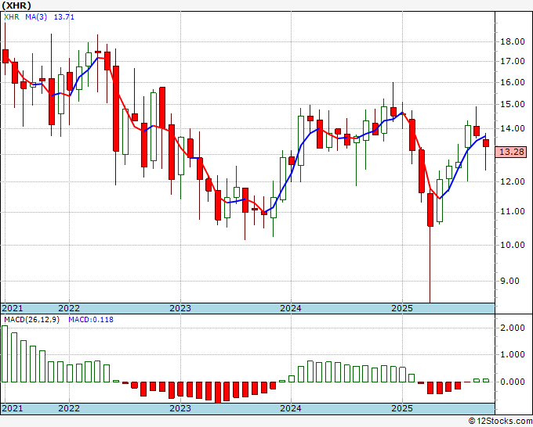Click the 14.00 price axis label
This screenshot has width=533, height=427.
click(513, 128)
